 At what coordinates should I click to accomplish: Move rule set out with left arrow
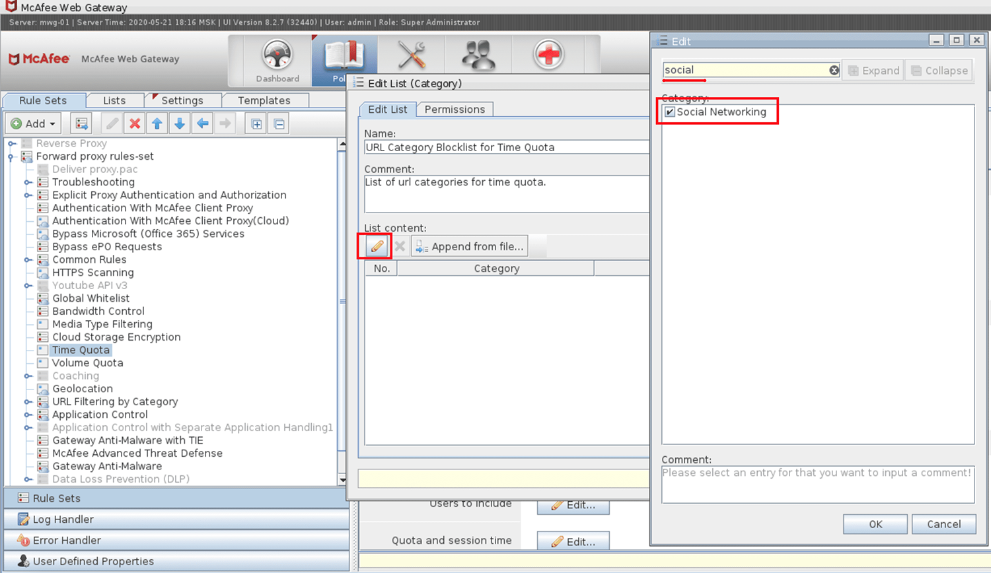[203, 123]
